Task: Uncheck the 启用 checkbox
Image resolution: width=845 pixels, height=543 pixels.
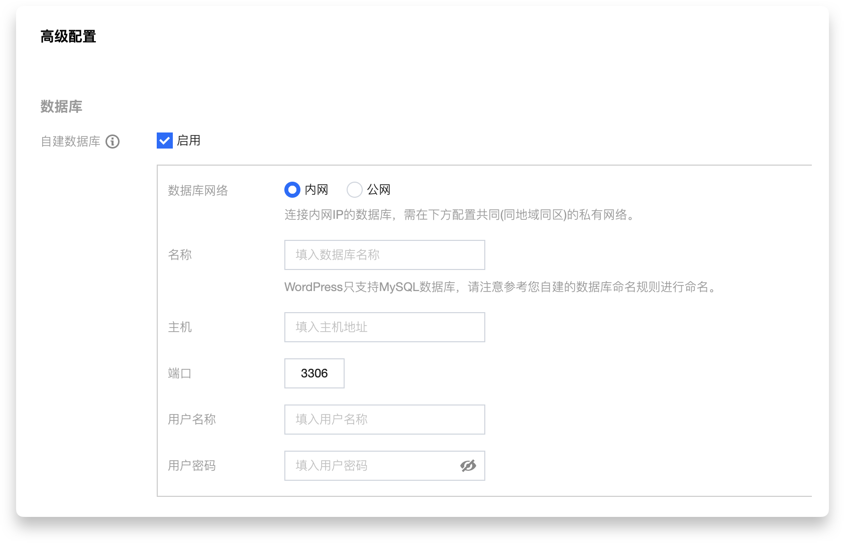Action: pos(165,141)
